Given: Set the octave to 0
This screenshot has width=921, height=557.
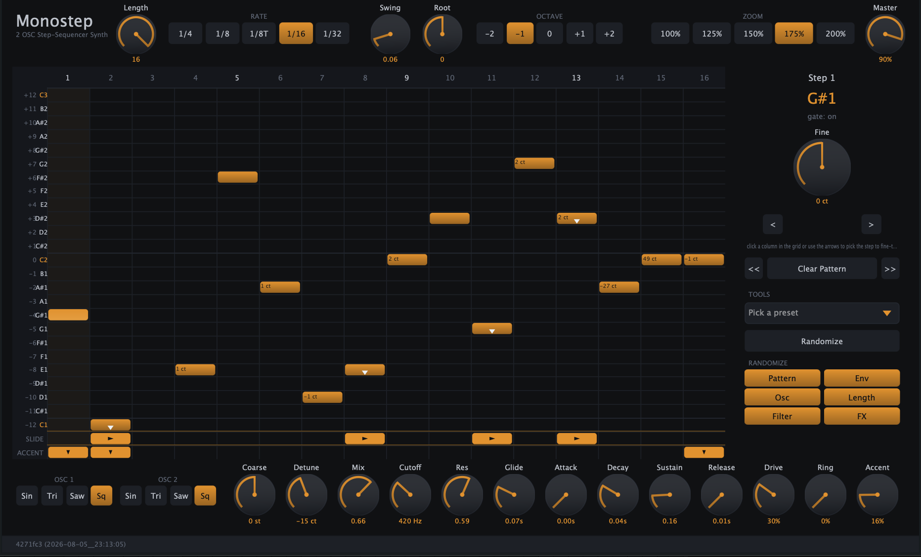Looking at the screenshot, I should 550,34.
